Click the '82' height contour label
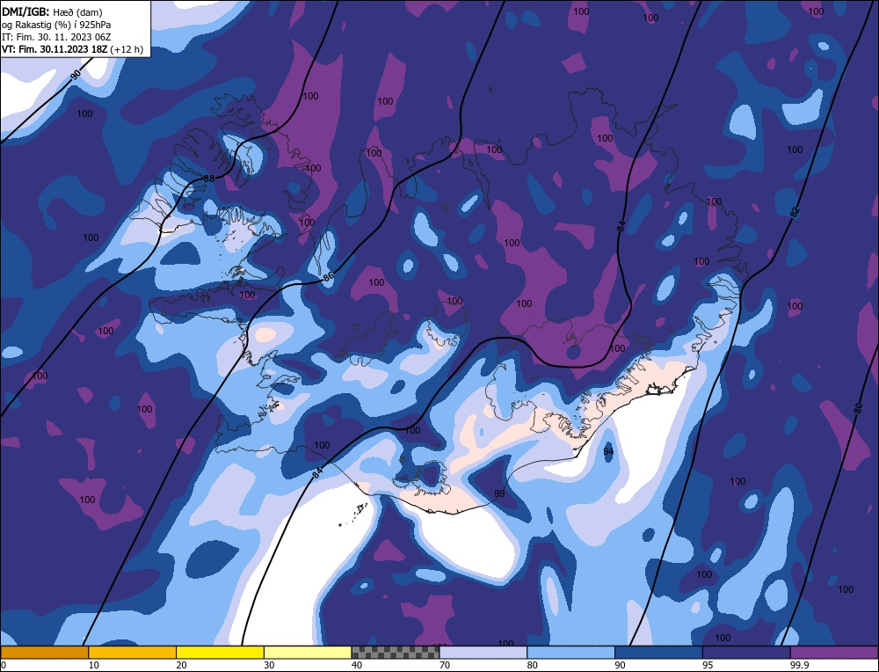 point(794,212)
